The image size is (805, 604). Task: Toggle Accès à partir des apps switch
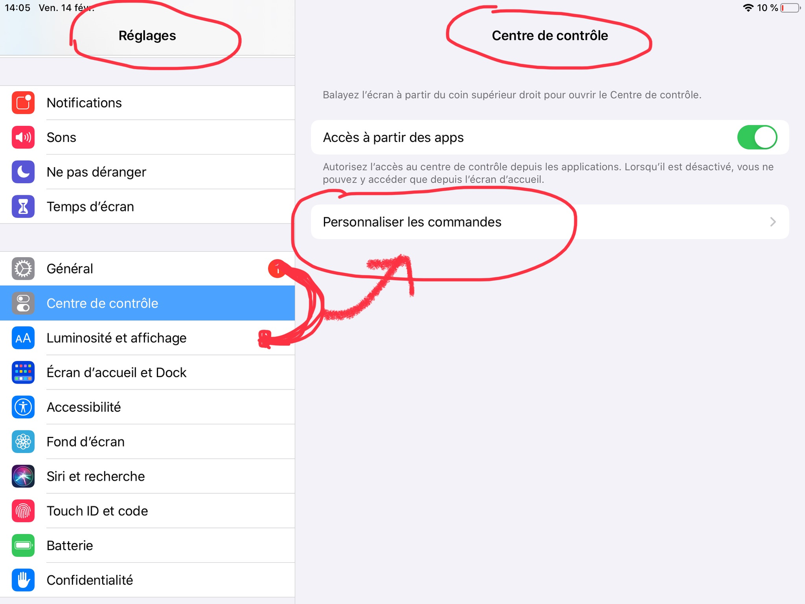(757, 137)
